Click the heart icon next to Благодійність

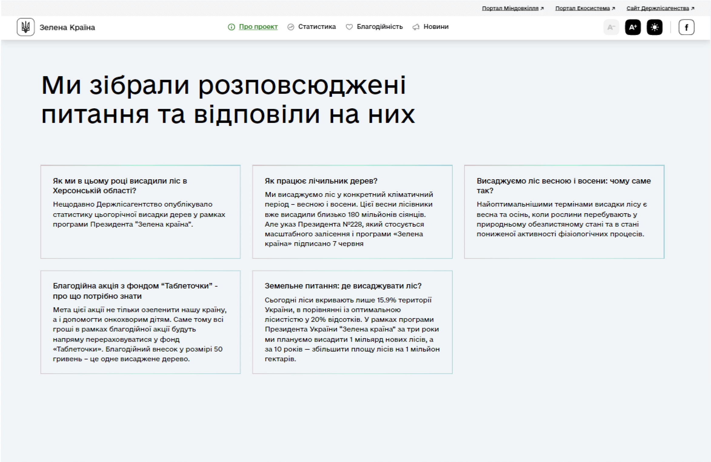click(x=350, y=27)
